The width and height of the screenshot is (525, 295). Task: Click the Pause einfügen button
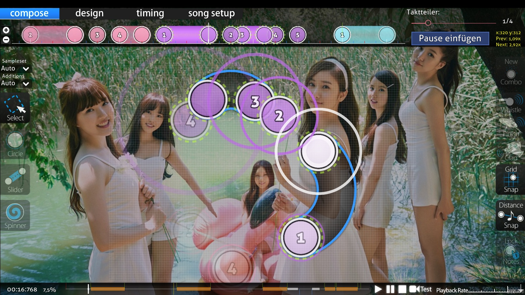pyautogui.click(x=450, y=38)
